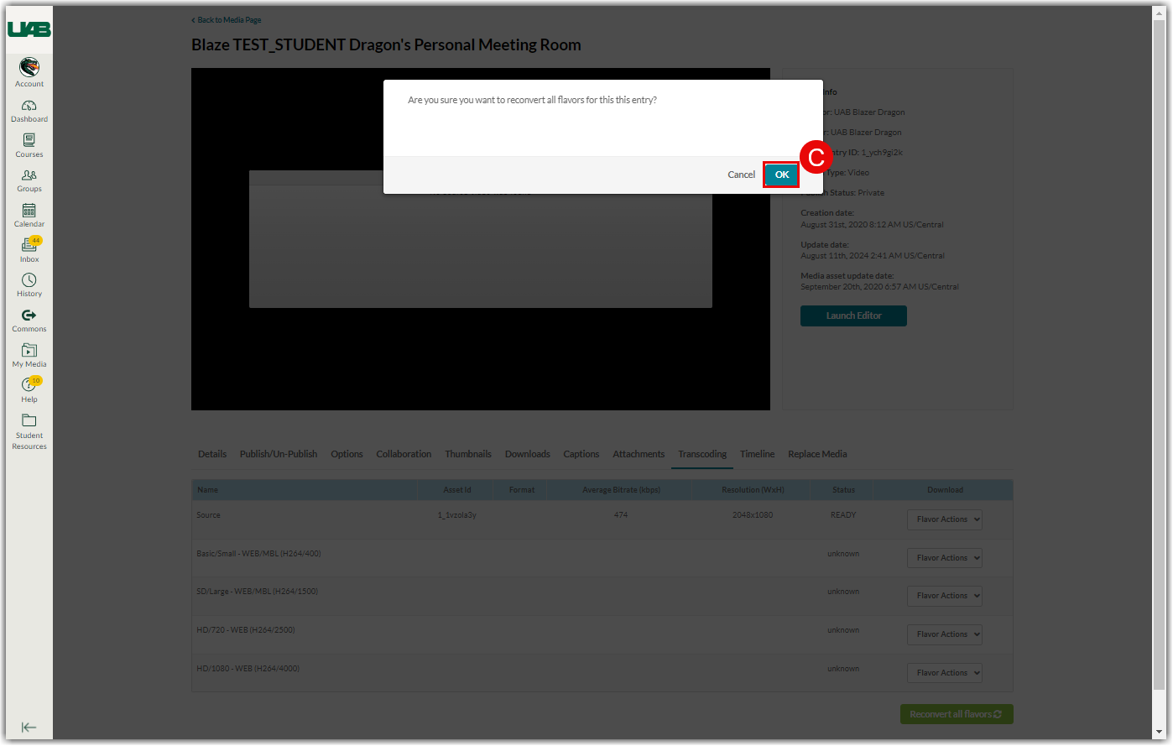Expand Flavor Actions for Source row
Image resolution: width=1173 pixels, height=746 pixels.
(944, 519)
